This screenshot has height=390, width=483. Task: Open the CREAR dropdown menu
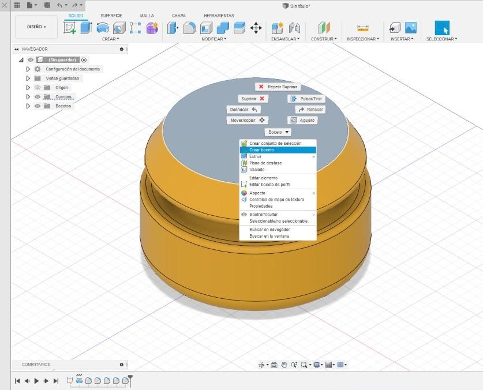pos(110,39)
